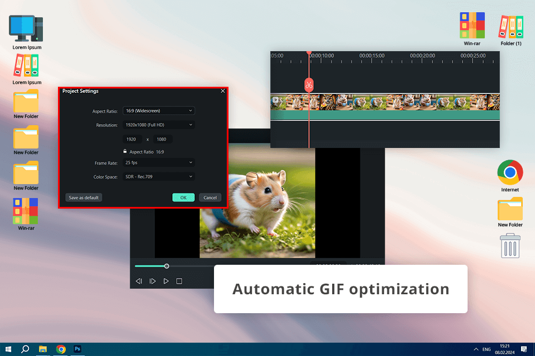This screenshot has height=356, width=535.
Task: Open the Recycle Bin icon
Action: pos(510,246)
